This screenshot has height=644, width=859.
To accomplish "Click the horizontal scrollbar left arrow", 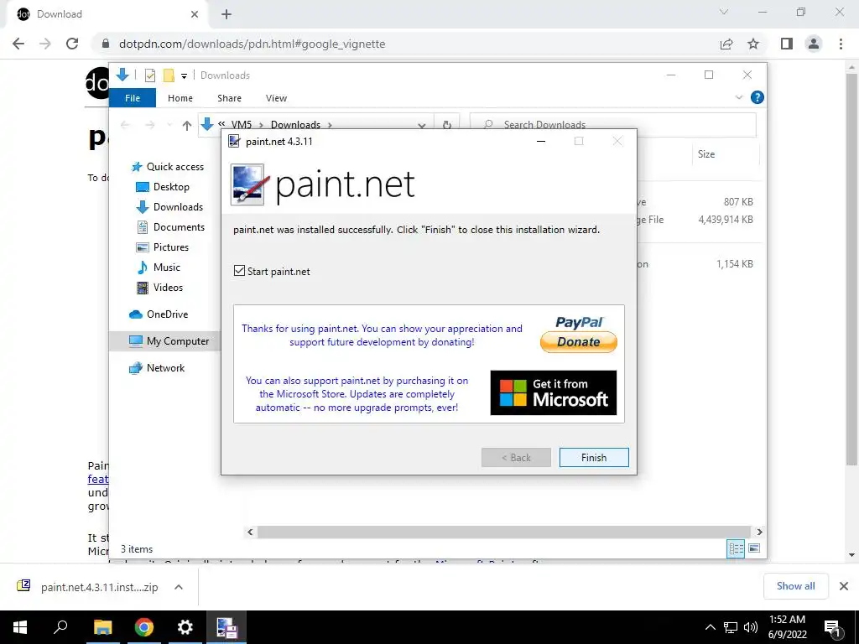I will coord(250,532).
